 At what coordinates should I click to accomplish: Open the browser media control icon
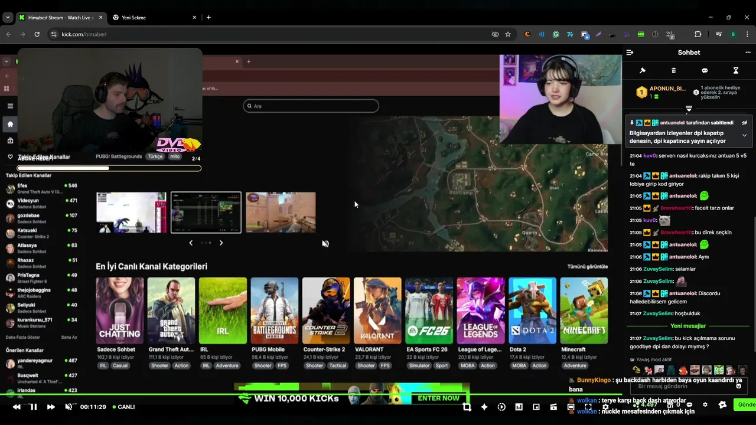point(719,34)
